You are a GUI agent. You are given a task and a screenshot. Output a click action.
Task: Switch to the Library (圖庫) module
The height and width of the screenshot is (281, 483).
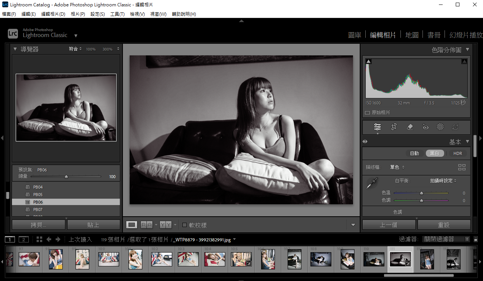(354, 35)
